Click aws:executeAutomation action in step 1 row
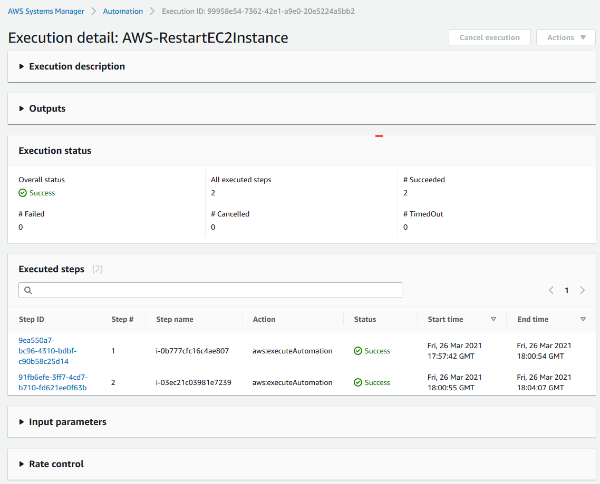600x484 pixels. (292, 351)
